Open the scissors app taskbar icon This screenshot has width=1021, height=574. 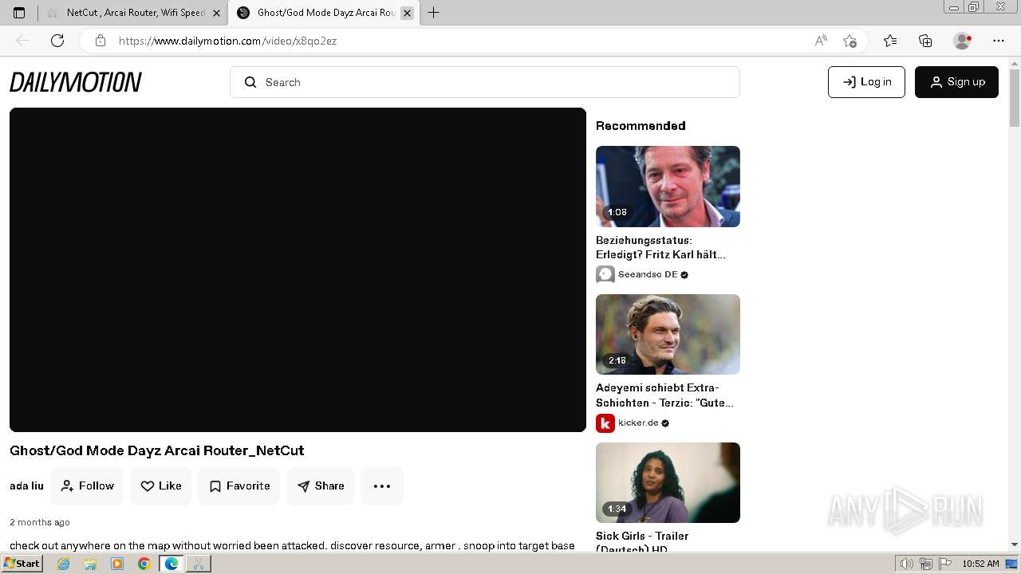point(199,564)
